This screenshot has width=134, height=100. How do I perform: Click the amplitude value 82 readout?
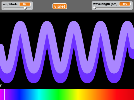pos(25,4)
